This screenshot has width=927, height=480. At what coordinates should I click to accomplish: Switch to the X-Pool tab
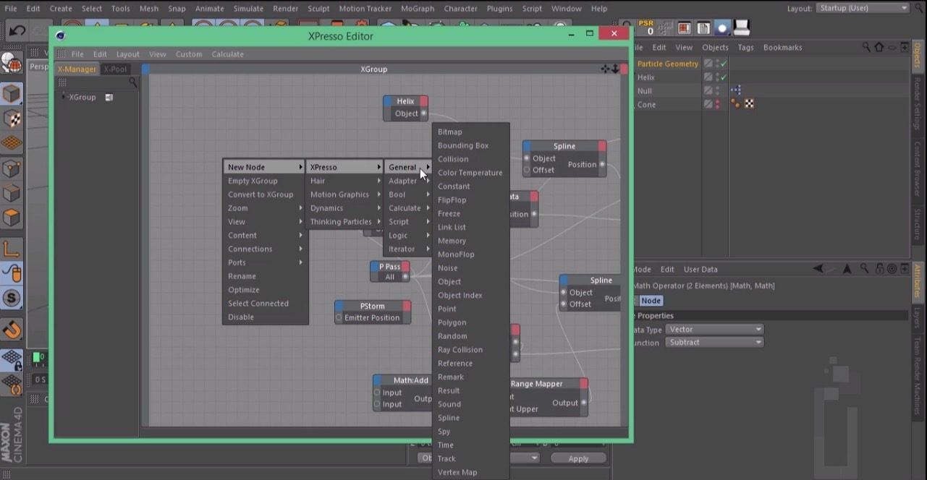tap(115, 69)
